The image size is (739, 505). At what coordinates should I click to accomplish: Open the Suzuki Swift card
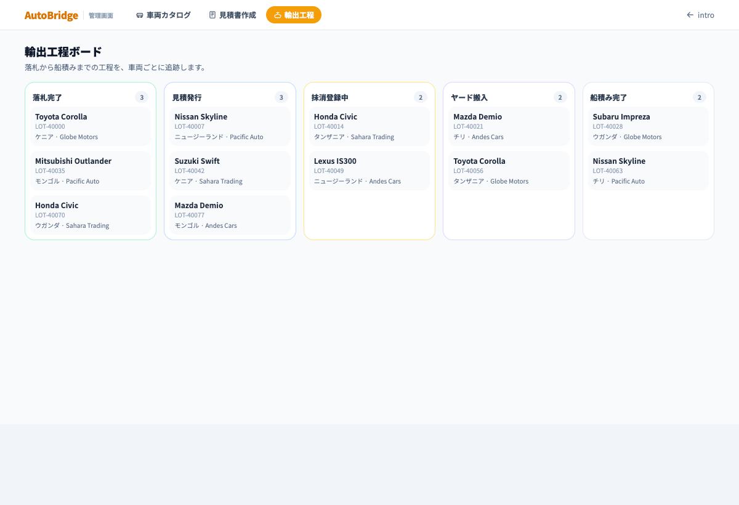coord(230,171)
